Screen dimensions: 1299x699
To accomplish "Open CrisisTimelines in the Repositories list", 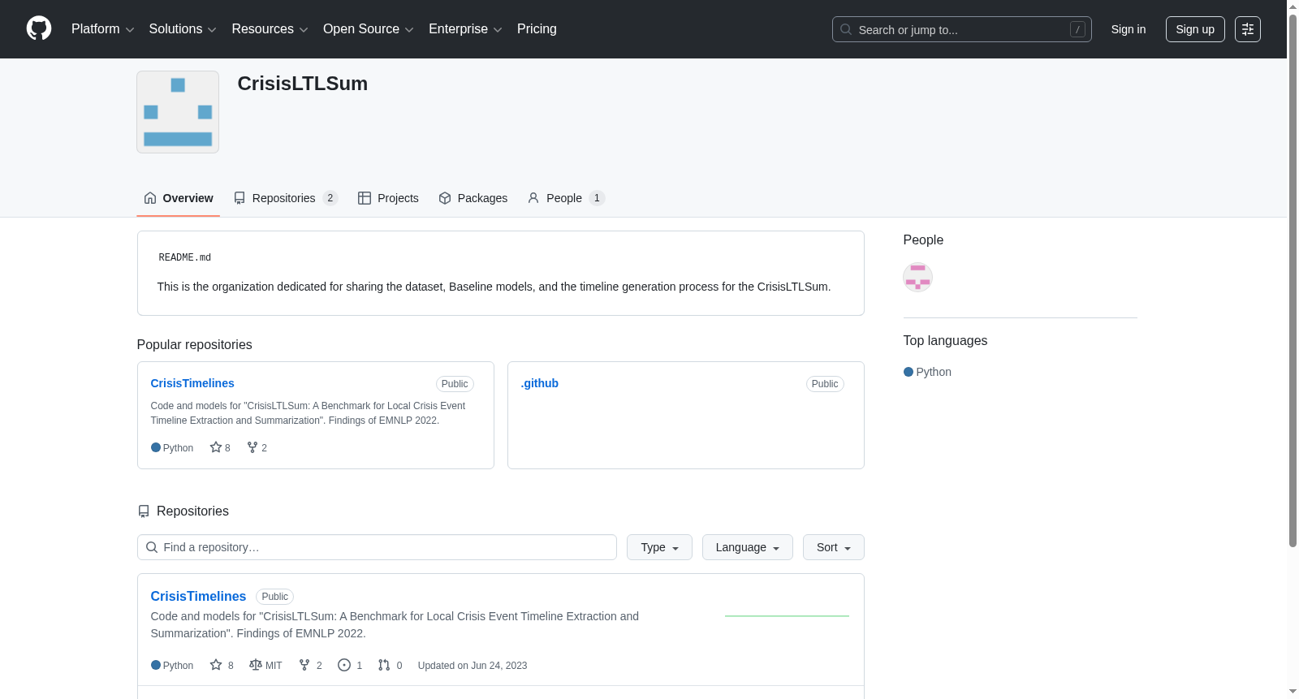I will click(x=198, y=596).
